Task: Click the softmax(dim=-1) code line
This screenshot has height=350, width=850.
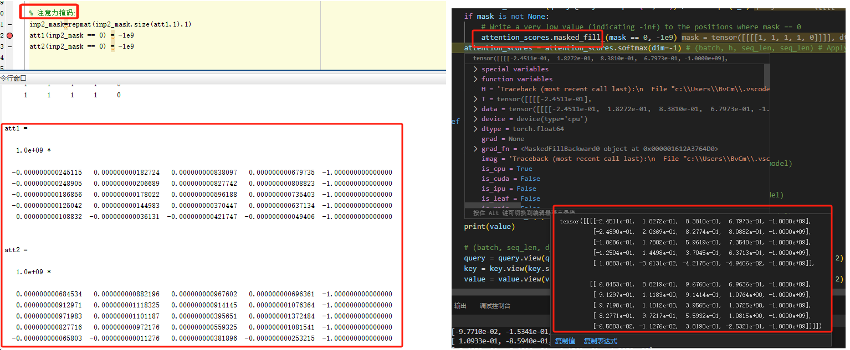Action: (572, 48)
